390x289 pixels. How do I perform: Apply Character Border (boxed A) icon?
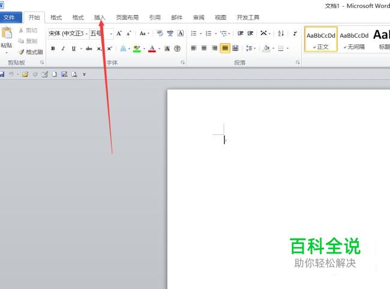[x=181, y=34]
